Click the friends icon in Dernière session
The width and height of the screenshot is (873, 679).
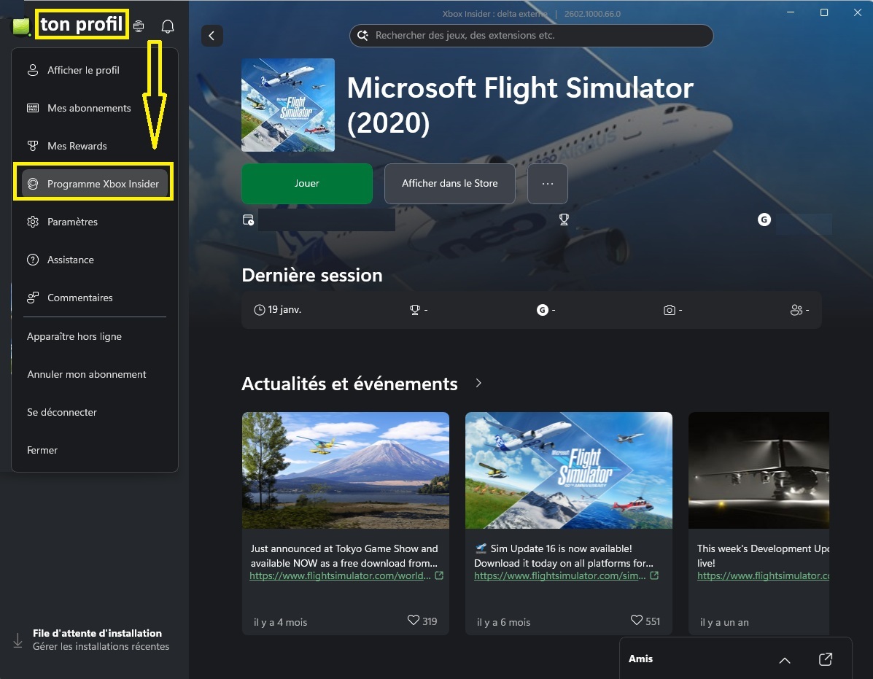796,310
